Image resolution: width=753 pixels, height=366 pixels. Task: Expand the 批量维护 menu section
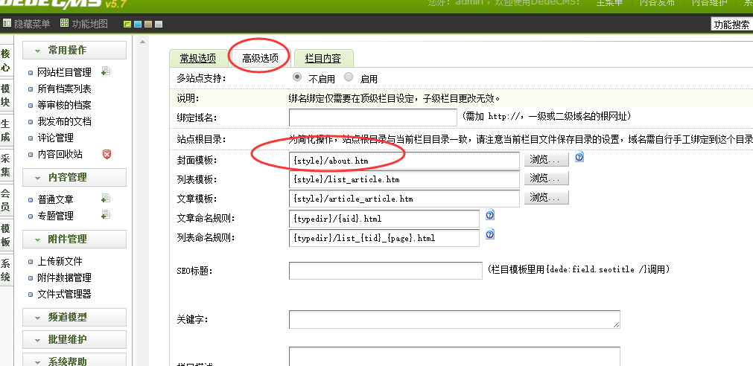pyautogui.click(x=74, y=340)
